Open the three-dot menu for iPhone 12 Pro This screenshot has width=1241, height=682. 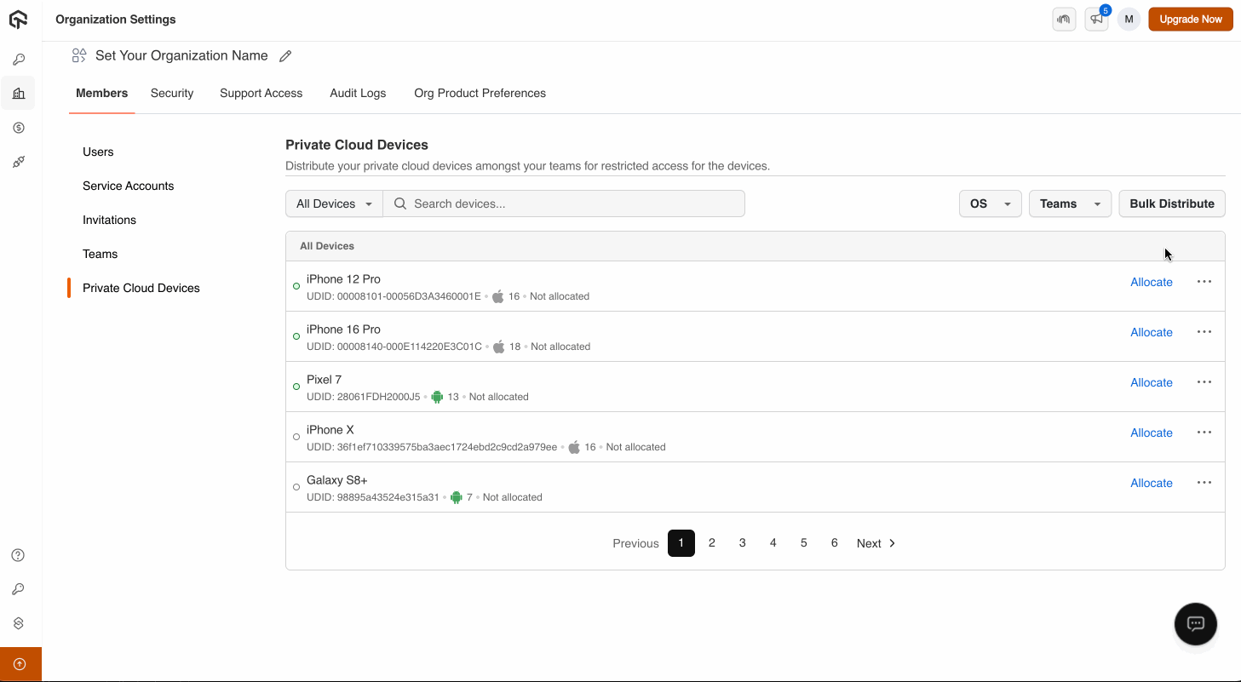tap(1204, 282)
